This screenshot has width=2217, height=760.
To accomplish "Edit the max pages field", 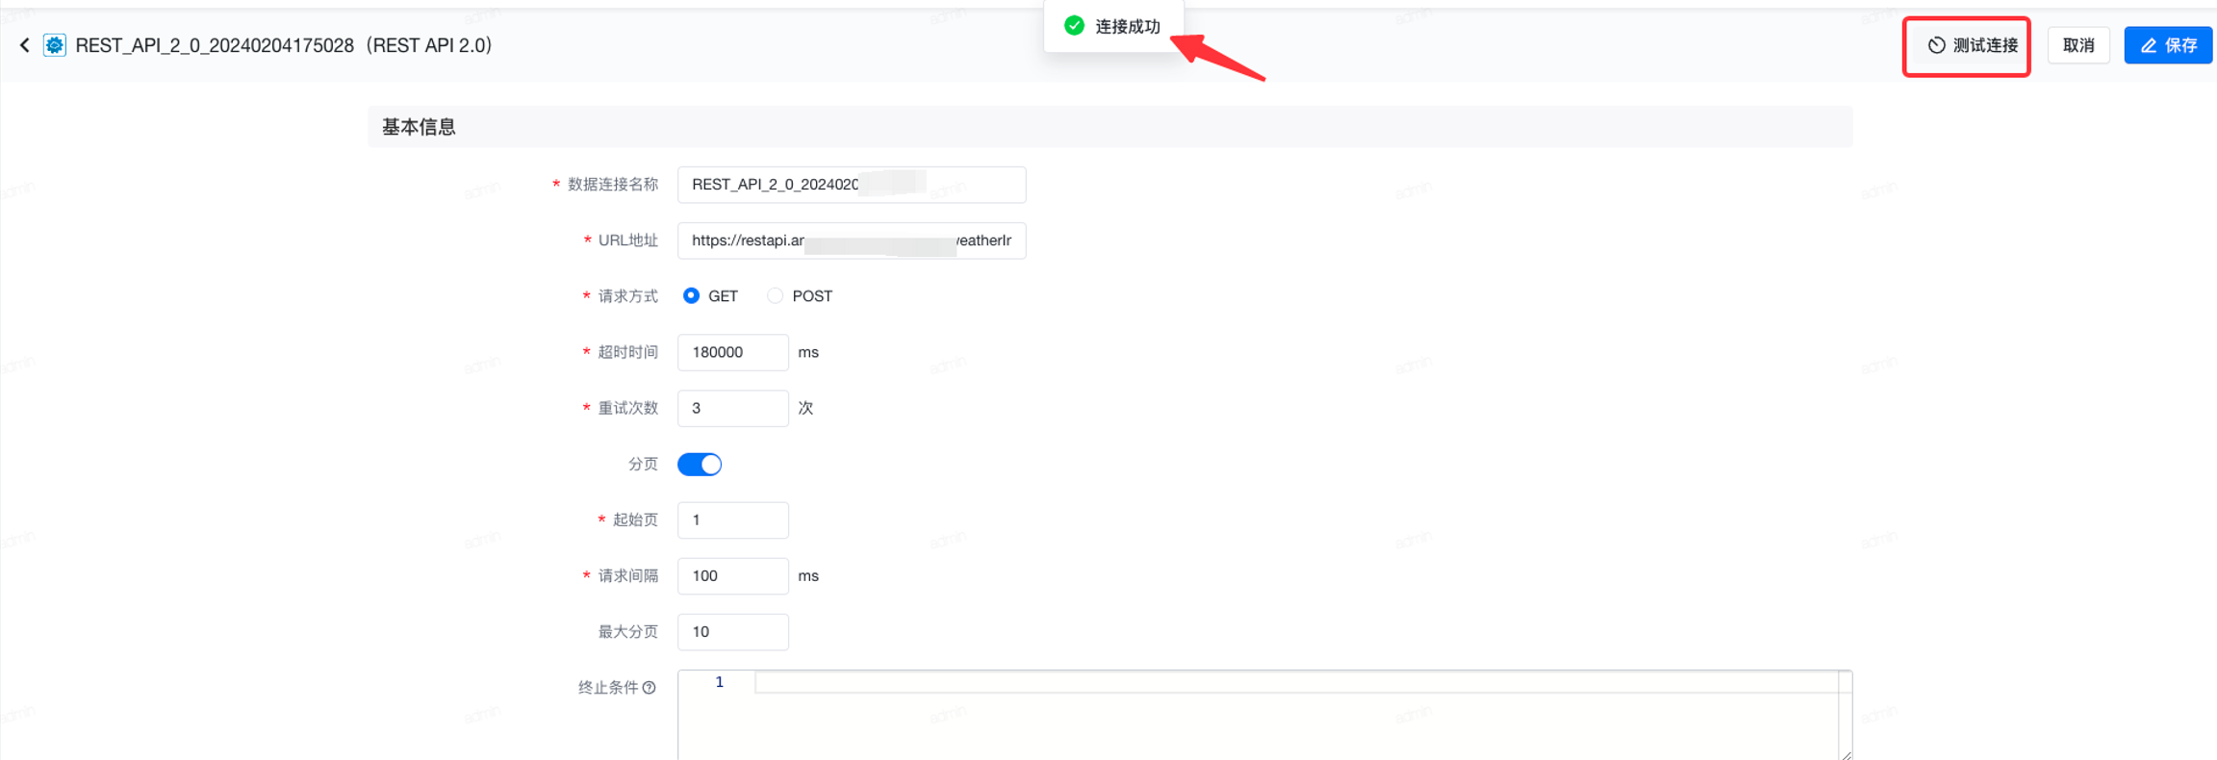I will click(733, 632).
